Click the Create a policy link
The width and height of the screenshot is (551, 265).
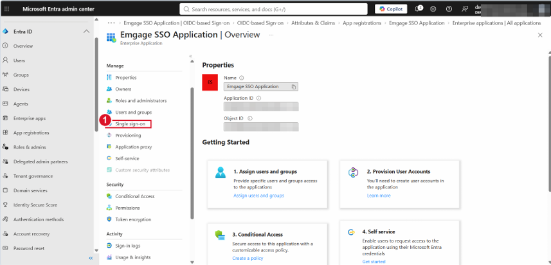click(x=248, y=259)
